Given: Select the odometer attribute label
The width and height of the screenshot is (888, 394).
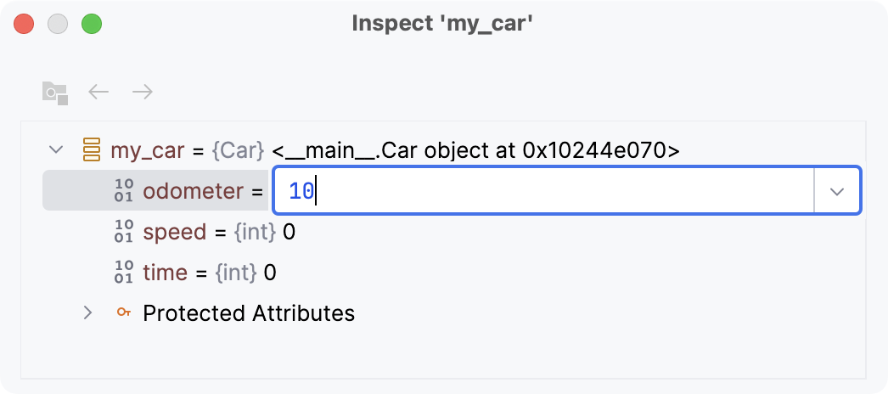Looking at the screenshot, I should click(x=193, y=191).
